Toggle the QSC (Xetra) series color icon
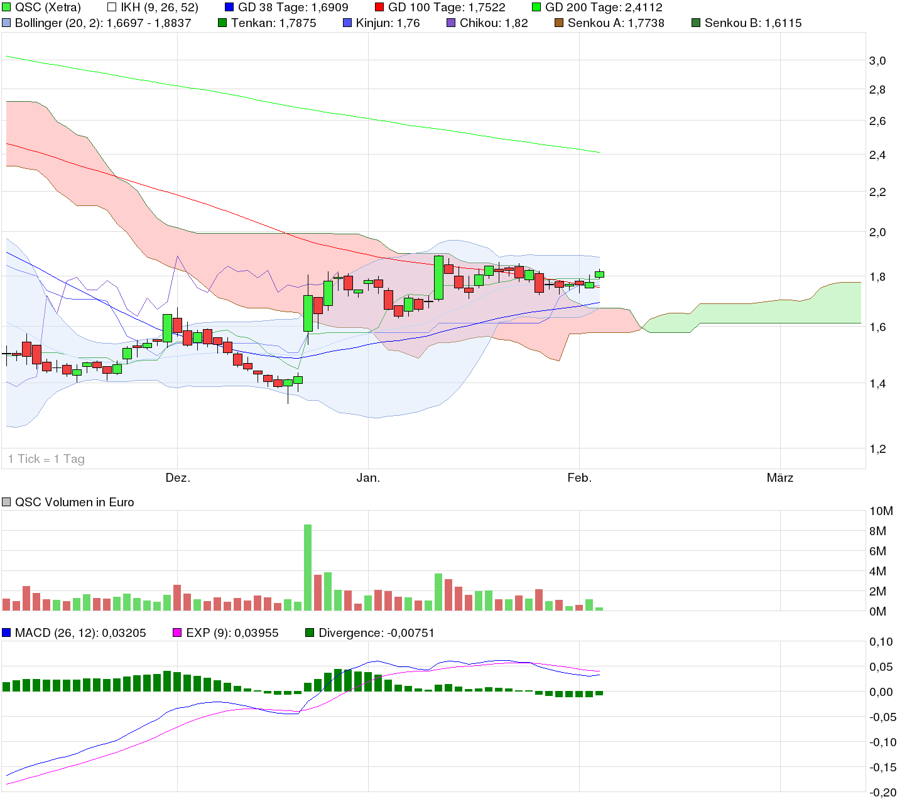The height and width of the screenshot is (804, 912). coord(8,8)
